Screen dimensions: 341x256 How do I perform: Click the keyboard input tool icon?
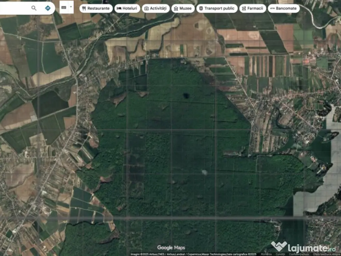tap(64, 7)
